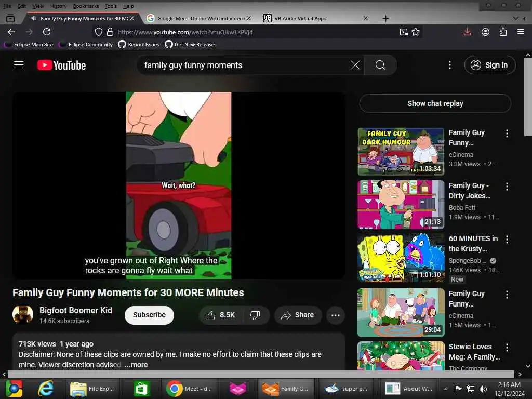
Task: Open the sidebar view button
Action: (10, 18)
